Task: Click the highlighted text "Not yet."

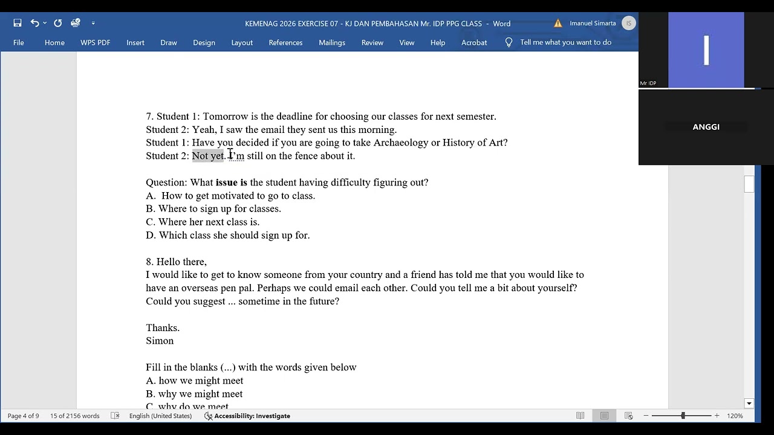Action: tap(209, 156)
